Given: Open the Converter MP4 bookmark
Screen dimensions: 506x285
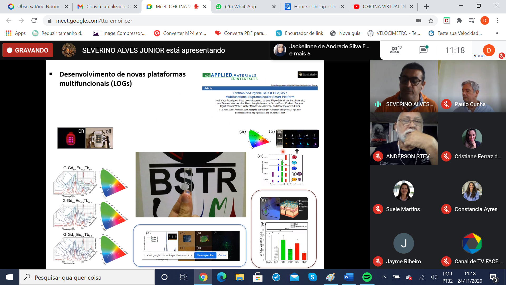Looking at the screenshot, I should click(180, 33).
